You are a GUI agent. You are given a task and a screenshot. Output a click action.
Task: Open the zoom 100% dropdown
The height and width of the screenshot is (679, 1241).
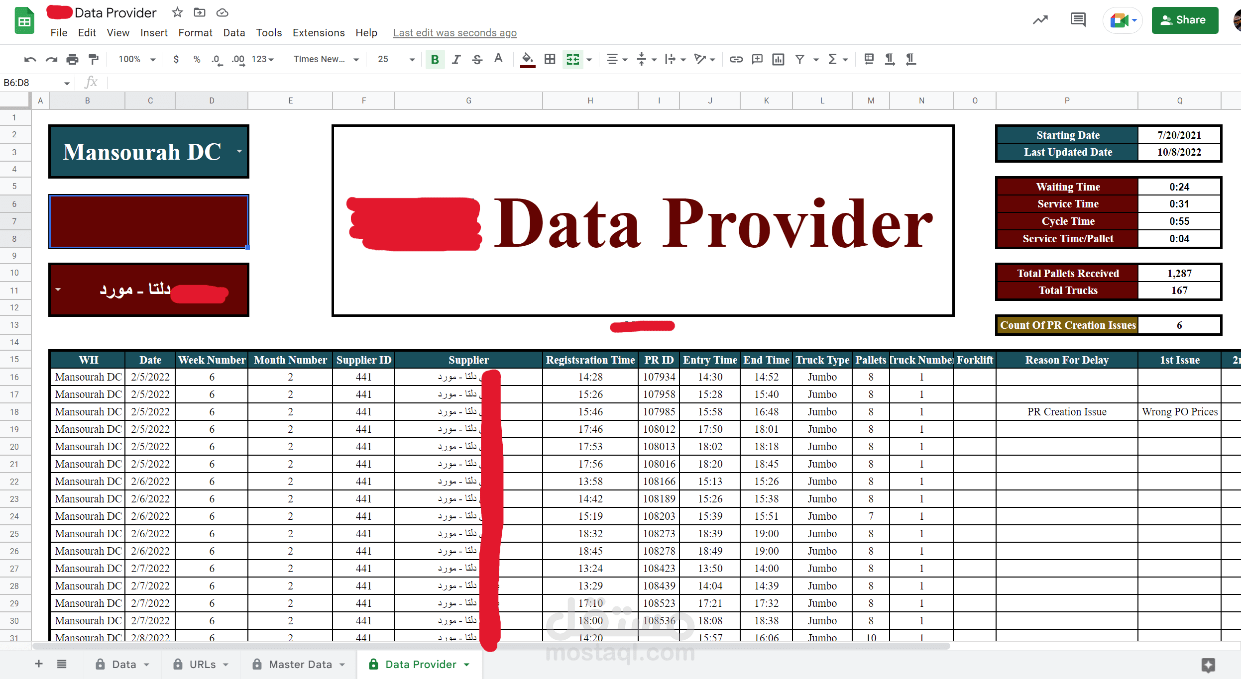[137, 60]
